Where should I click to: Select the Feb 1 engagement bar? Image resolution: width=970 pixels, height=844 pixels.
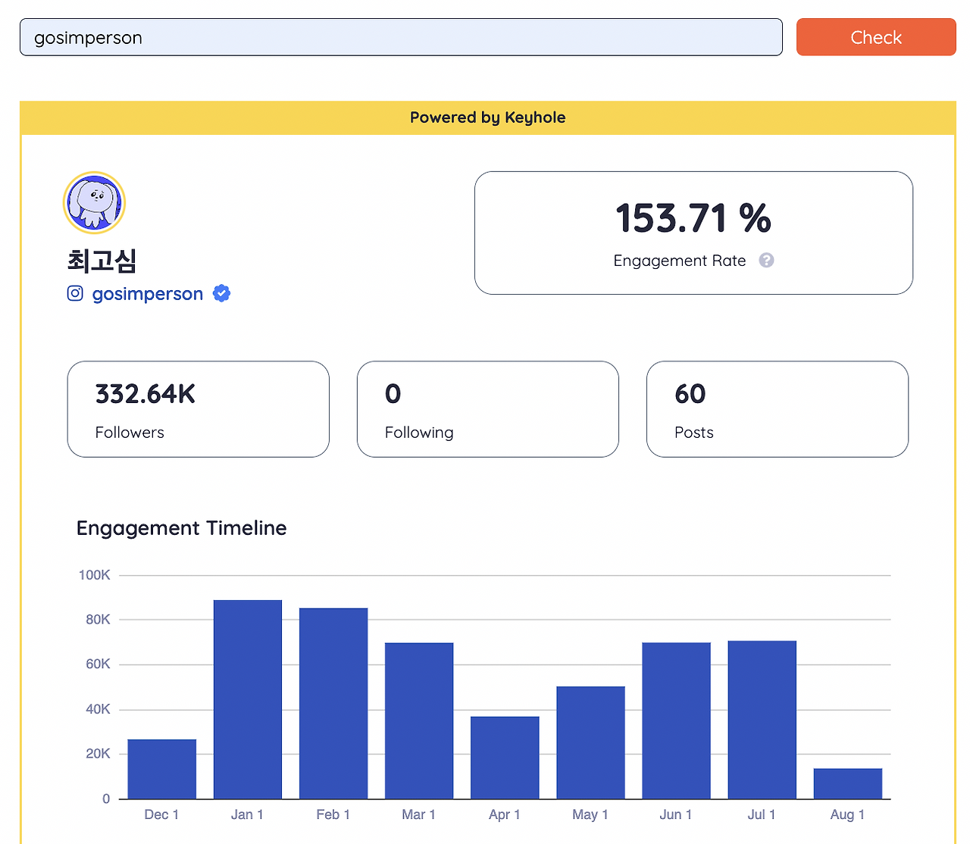(x=333, y=703)
